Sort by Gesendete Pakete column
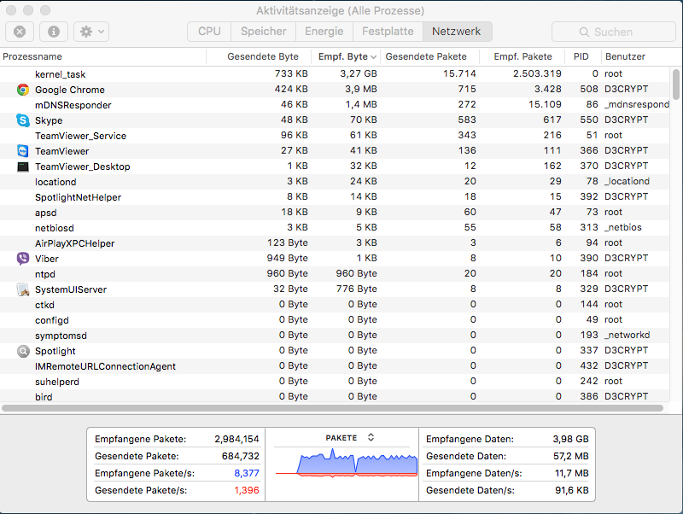Screen dimensions: 683x514 pyautogui.click(x=430, y=56)
